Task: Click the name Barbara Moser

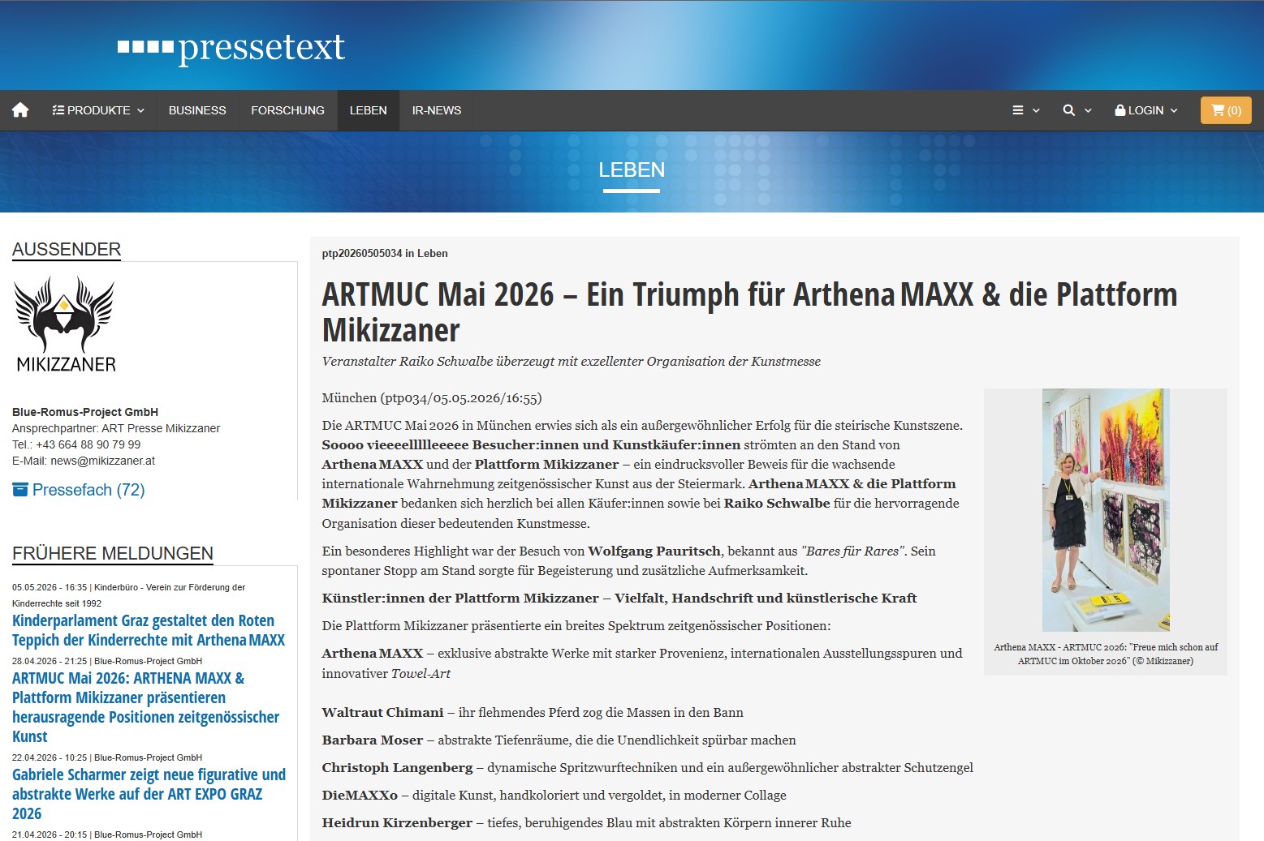Action: click(373, 740)
